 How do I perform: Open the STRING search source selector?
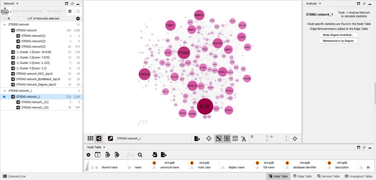[6, 11]
